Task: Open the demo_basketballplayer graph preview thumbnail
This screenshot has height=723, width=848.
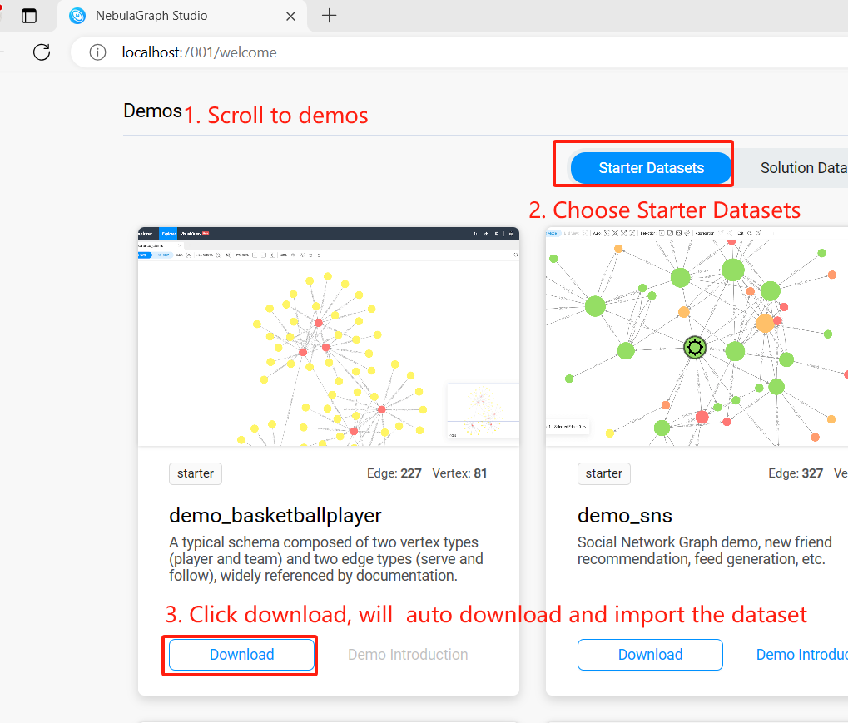Action: coord(329,337)
